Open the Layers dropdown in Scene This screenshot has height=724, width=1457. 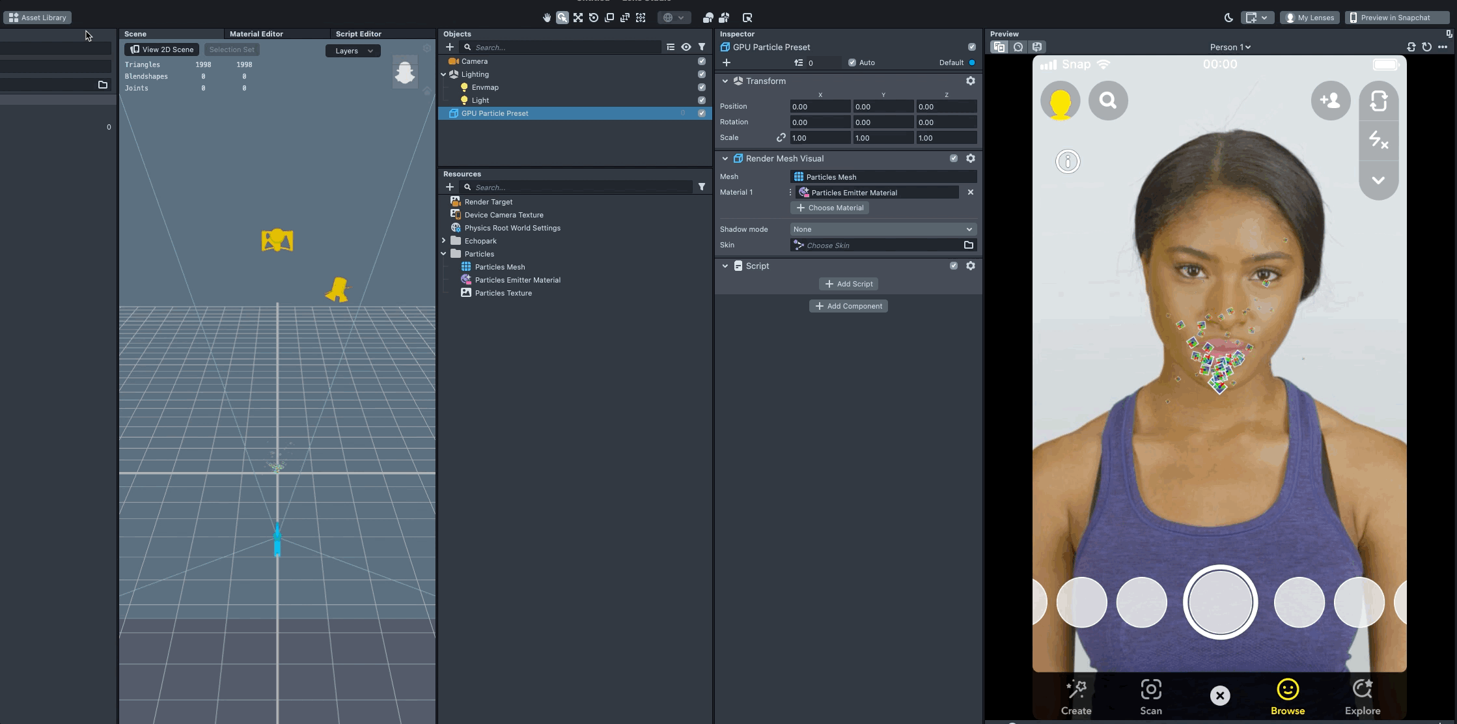click(x=353, y=51)
